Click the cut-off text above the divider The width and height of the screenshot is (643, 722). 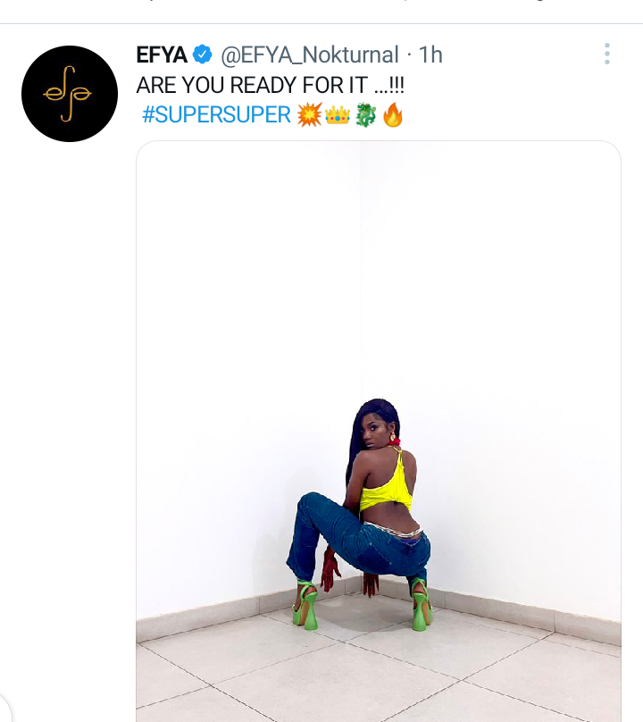(321, 2)
